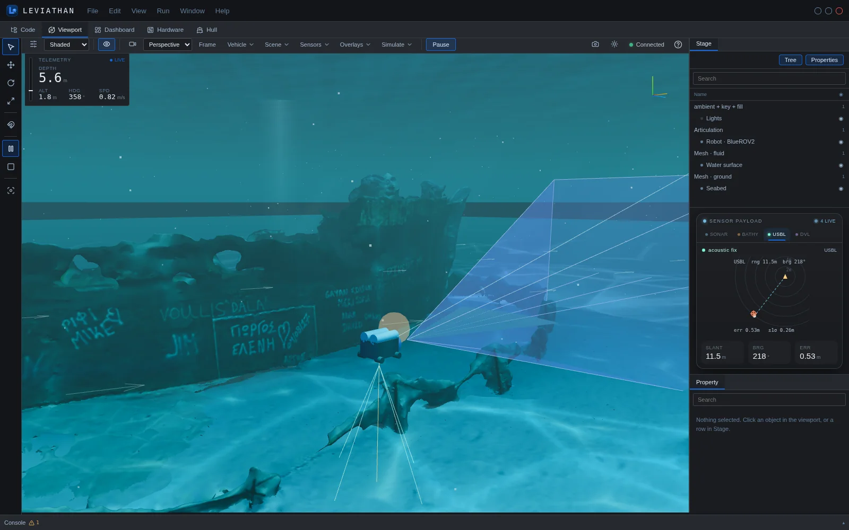The height and width of the screenshot is (530, 849).
Task: Select the arrow selection tool
Action: click(x=11, y=47)
